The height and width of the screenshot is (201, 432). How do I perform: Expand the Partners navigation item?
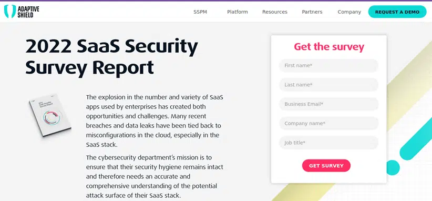(x=312, y=12)
